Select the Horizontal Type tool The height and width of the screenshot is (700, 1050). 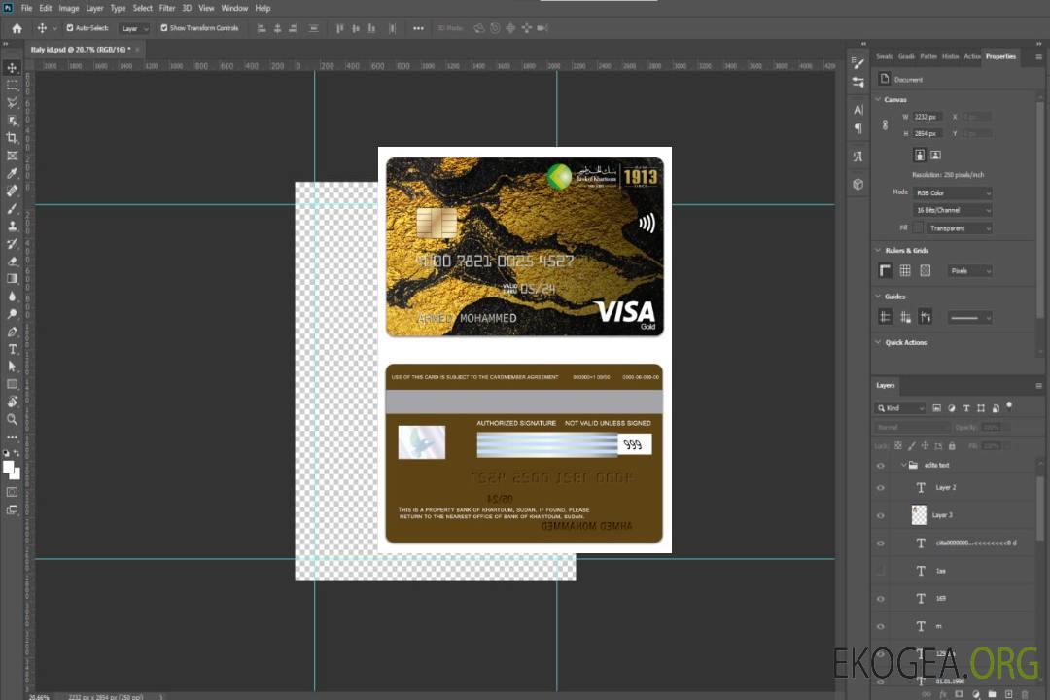pyautogui.click(x=12, y=349)
